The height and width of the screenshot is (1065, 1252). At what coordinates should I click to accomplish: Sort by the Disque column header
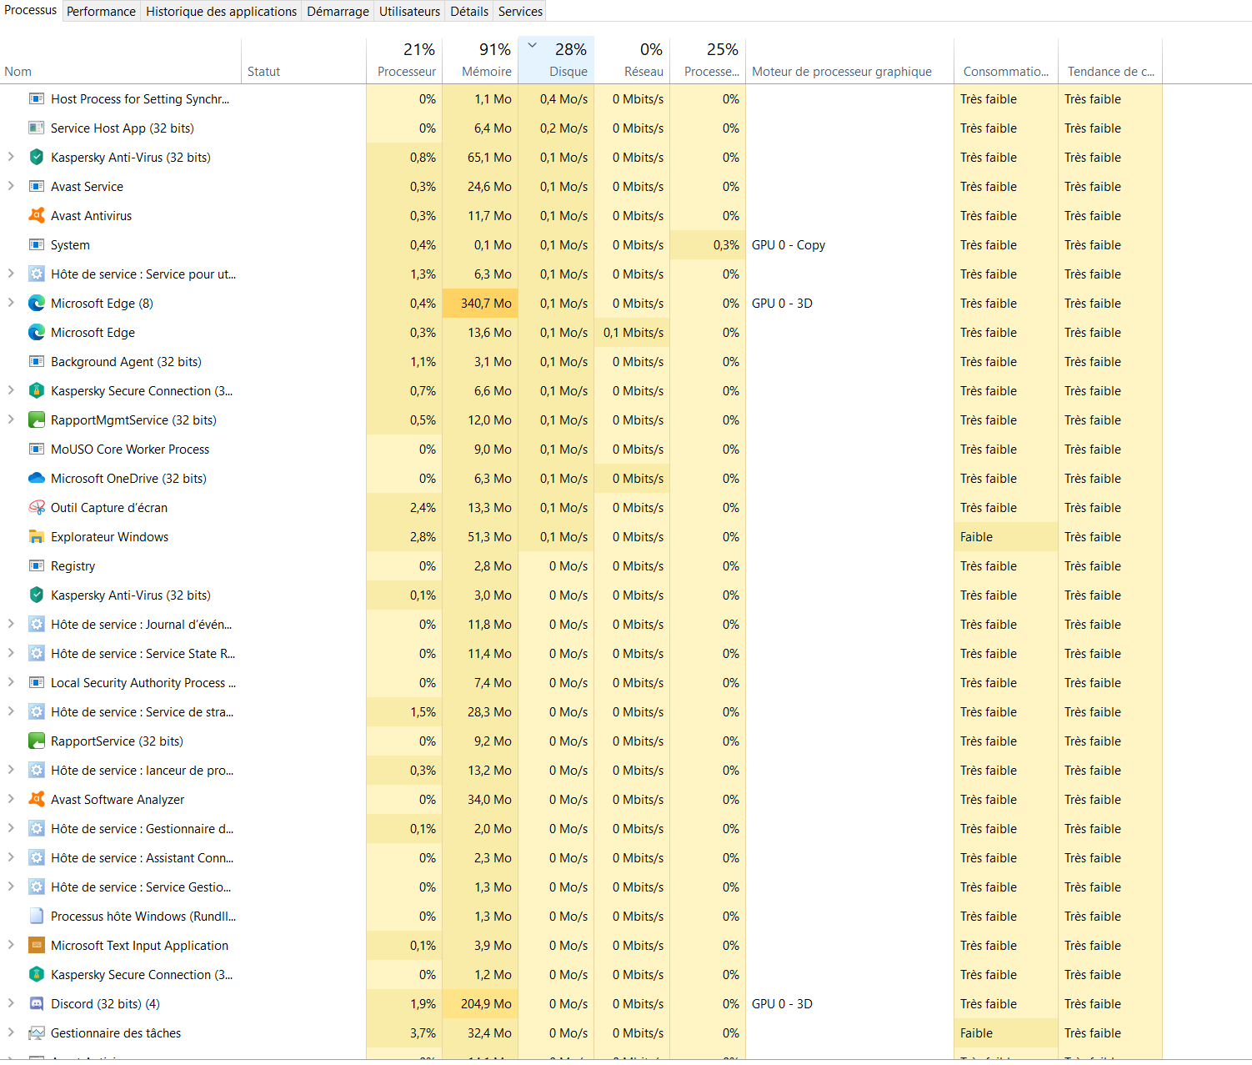pyautogui.click(x=556, y=61)
